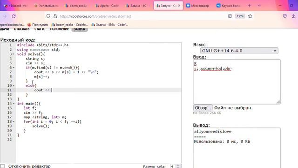Switch to the Успеваемость tab
This screenshot has width=298, height=168.
pos(47,6)
